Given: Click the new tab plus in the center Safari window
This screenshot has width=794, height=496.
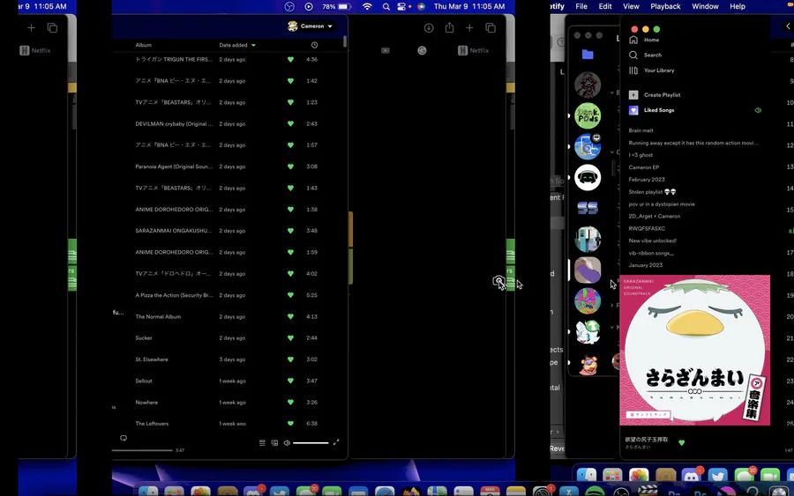Looking at the screenshot, I should point(469,28).
